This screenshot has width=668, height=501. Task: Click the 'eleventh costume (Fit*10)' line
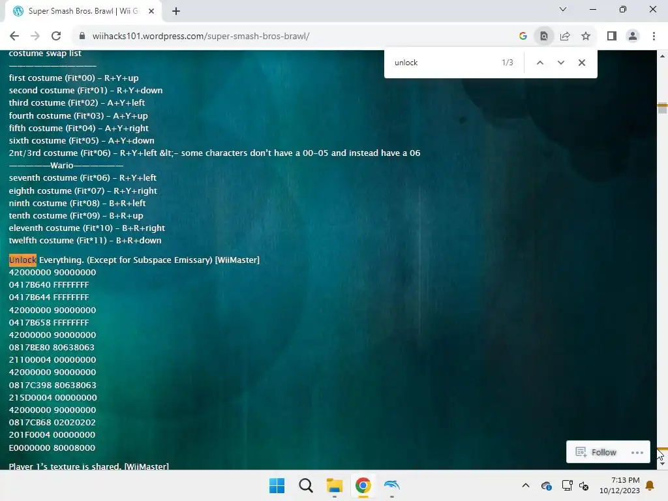[87, 228]
